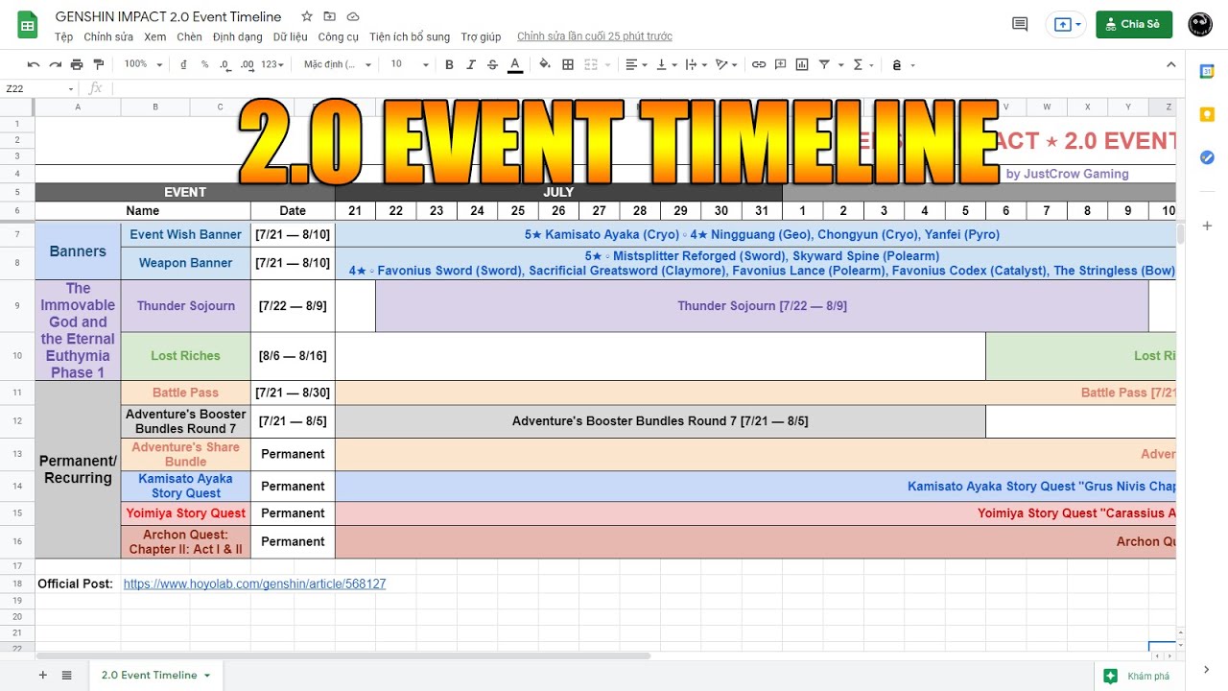Toggle bold formatting
Image resolution: width=1228 pixels, height=691 pixels.
tap(449, 64)
